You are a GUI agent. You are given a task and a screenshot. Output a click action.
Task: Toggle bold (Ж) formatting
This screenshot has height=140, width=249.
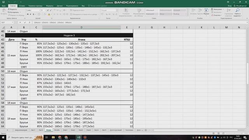pyautogui.click(x=28, y=14)
